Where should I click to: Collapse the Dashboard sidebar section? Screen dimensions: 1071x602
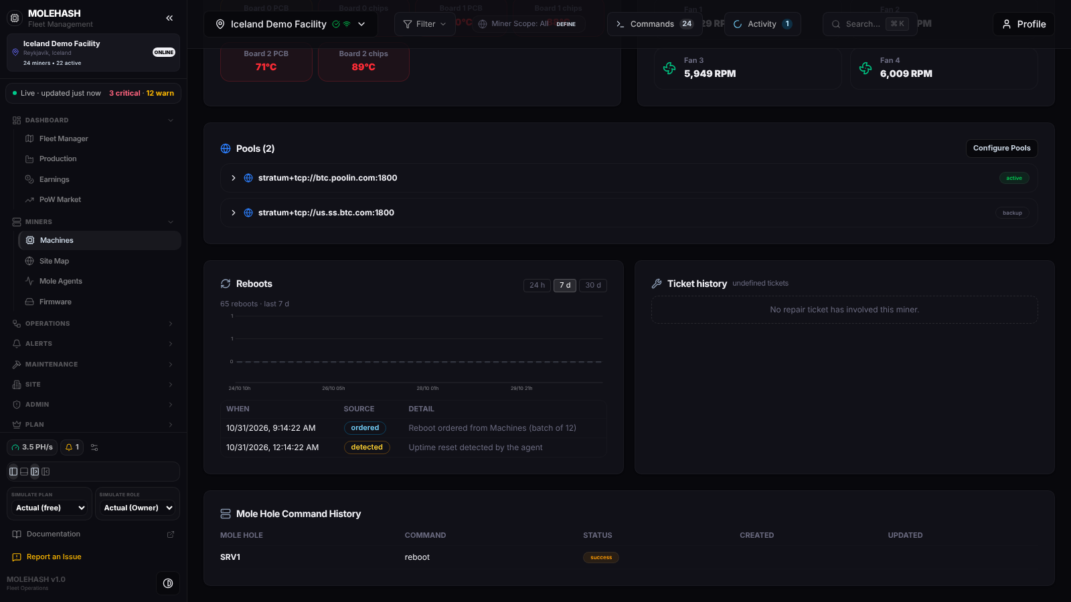tap(93, 120)
